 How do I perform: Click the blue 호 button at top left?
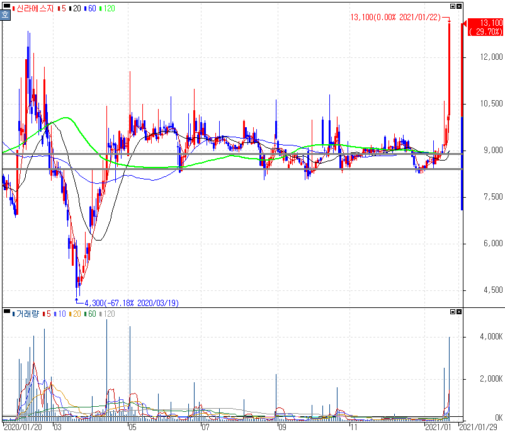tap(5, 15)
